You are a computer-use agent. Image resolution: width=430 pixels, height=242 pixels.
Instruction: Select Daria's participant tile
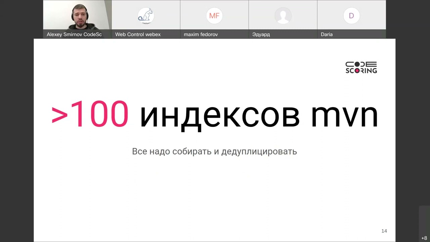(x=351, y=19)
